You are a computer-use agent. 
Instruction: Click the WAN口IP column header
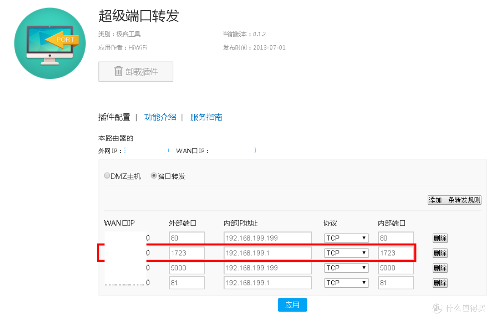pyautogui.click(x=119, y=223)
